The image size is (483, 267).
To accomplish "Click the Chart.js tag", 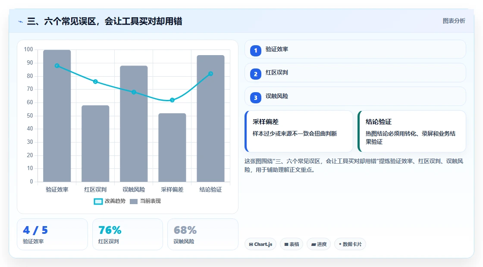I will [x=260, y=244].
